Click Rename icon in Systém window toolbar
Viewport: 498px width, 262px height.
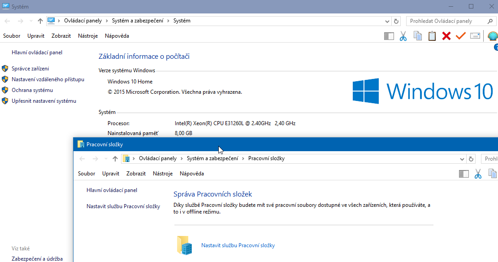pos(475,36)
